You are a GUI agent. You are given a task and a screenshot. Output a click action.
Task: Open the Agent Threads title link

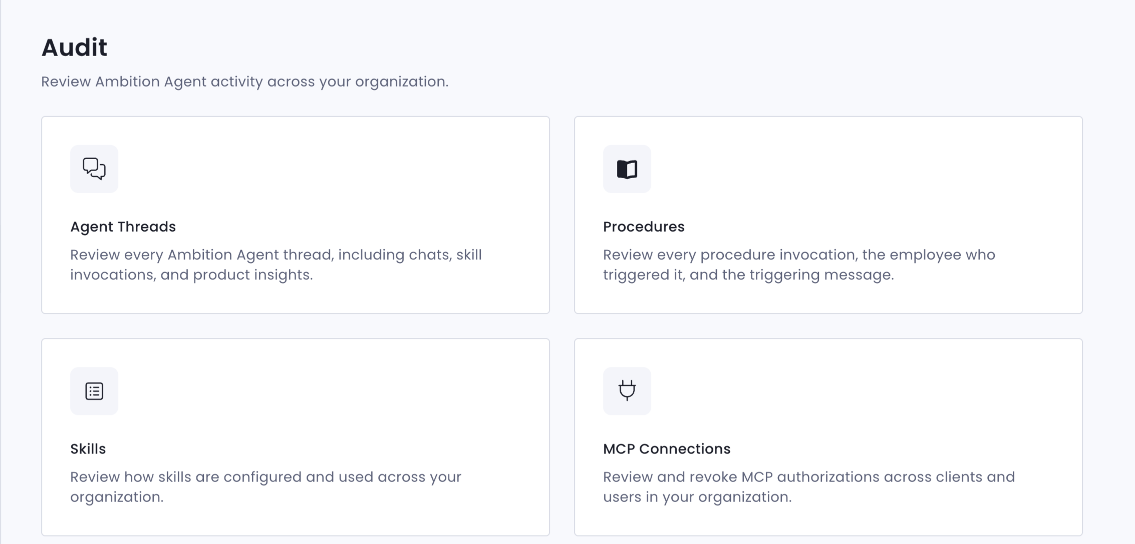pos(123,227)
